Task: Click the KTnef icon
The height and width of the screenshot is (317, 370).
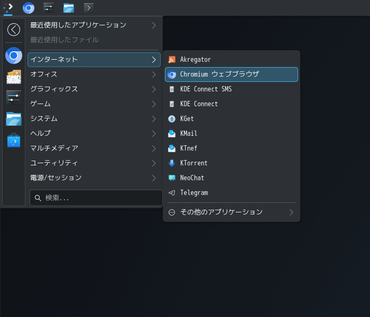Action: 172,148
